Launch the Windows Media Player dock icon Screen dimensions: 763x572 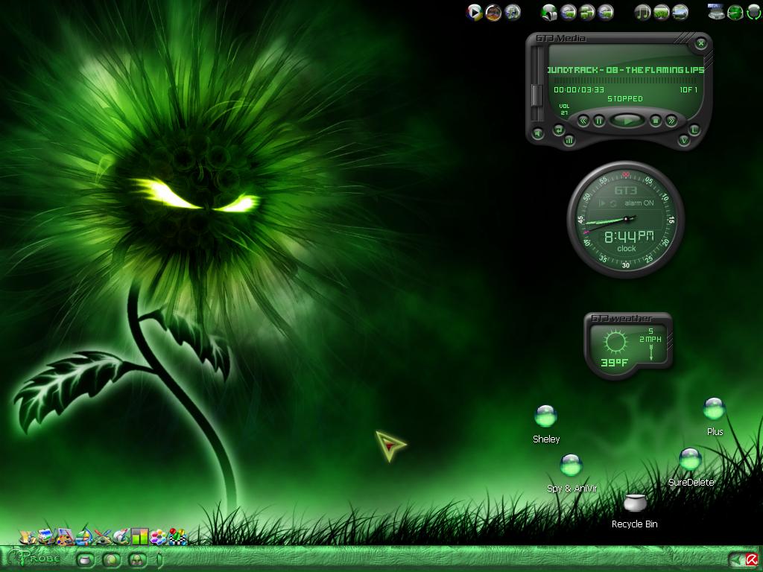click(x=475, y=12)
